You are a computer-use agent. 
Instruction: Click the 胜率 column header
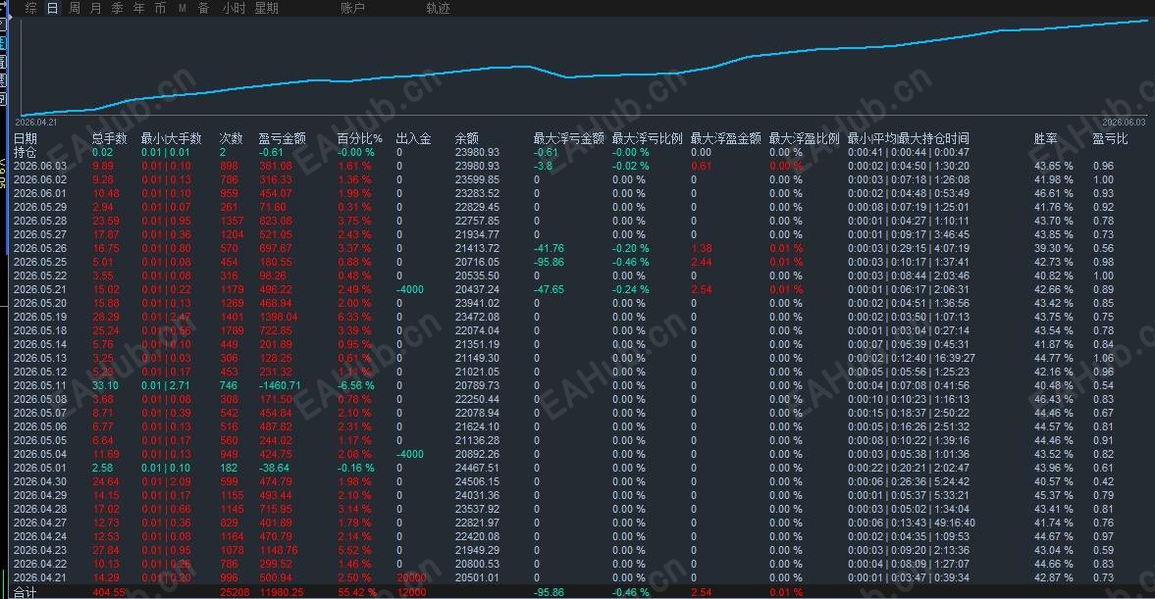[1045, 138]
